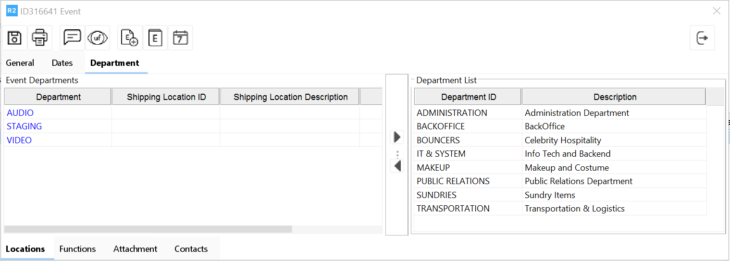Image resolution: width=730 pixels, height=261 pixels.
Task: Click the Event Departments horizontal scrollbar
Action: click(148, 229)
